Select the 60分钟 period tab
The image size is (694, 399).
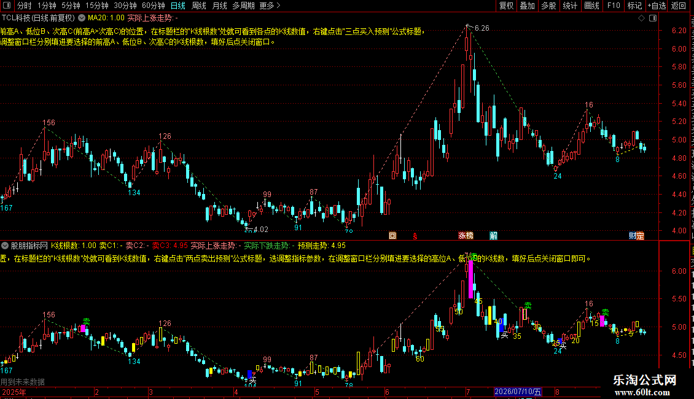[153, 6]
